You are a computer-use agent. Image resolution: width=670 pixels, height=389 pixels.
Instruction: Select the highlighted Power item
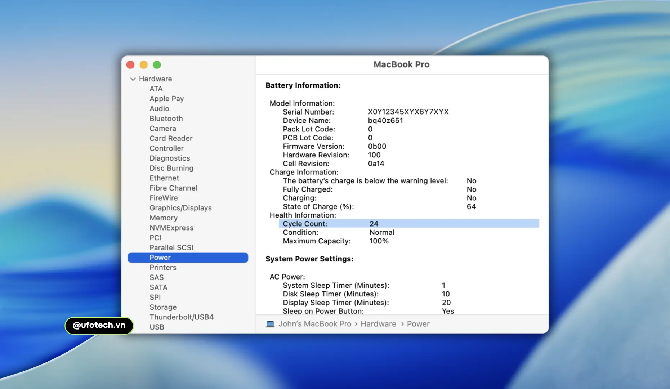pyautogui.click(x=188, y=258)
